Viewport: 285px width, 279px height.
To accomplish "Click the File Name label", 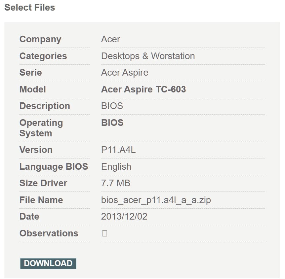I will click(41, 200).
